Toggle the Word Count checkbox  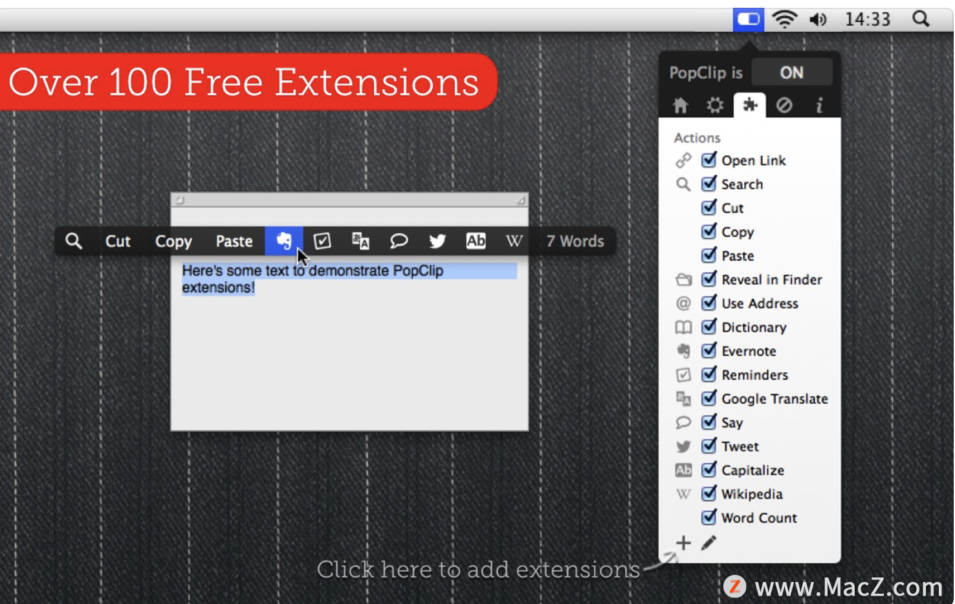click(709, 517)
